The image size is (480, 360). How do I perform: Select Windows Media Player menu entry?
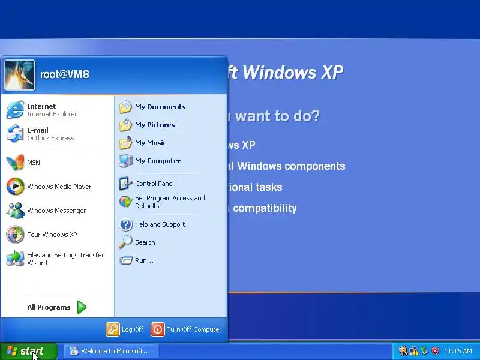[57, 187]
